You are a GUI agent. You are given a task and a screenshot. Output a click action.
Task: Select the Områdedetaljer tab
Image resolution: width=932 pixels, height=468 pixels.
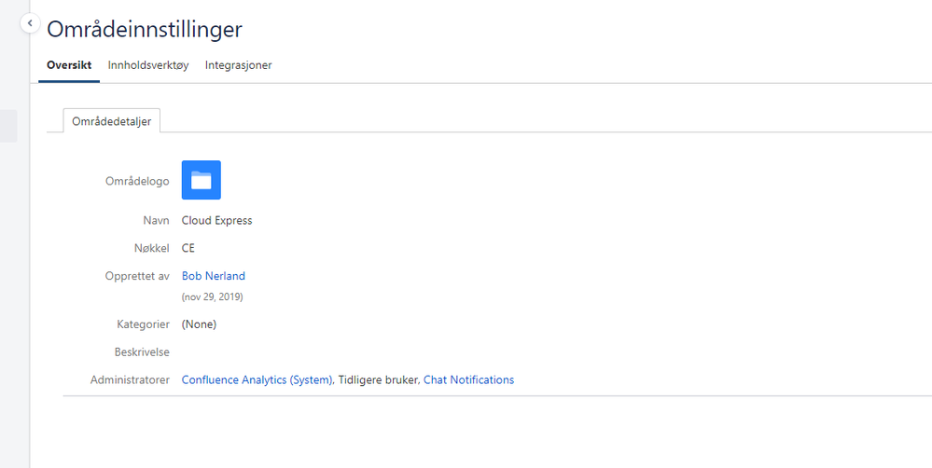[112, 121]
